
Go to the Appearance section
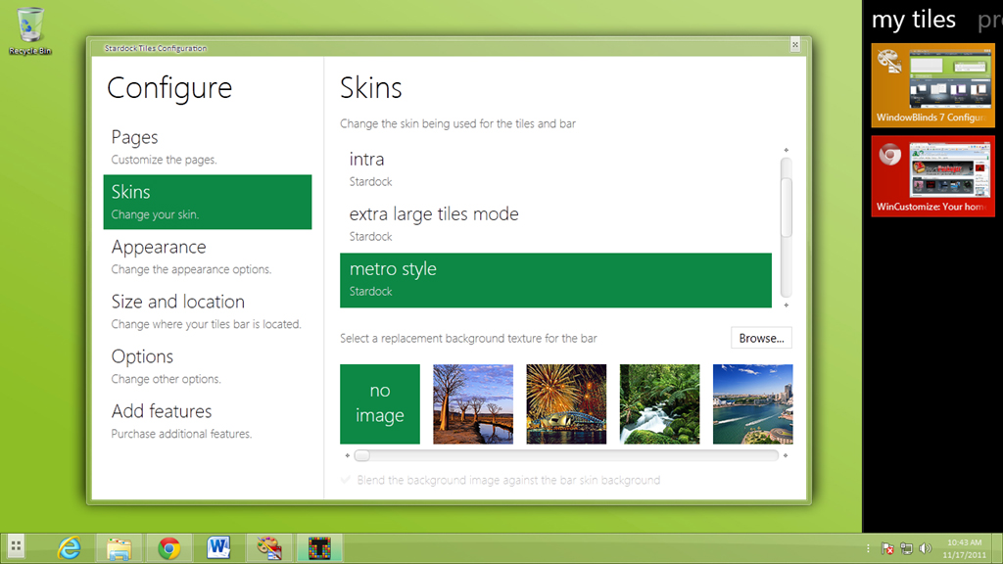click(x=208, y=257)
